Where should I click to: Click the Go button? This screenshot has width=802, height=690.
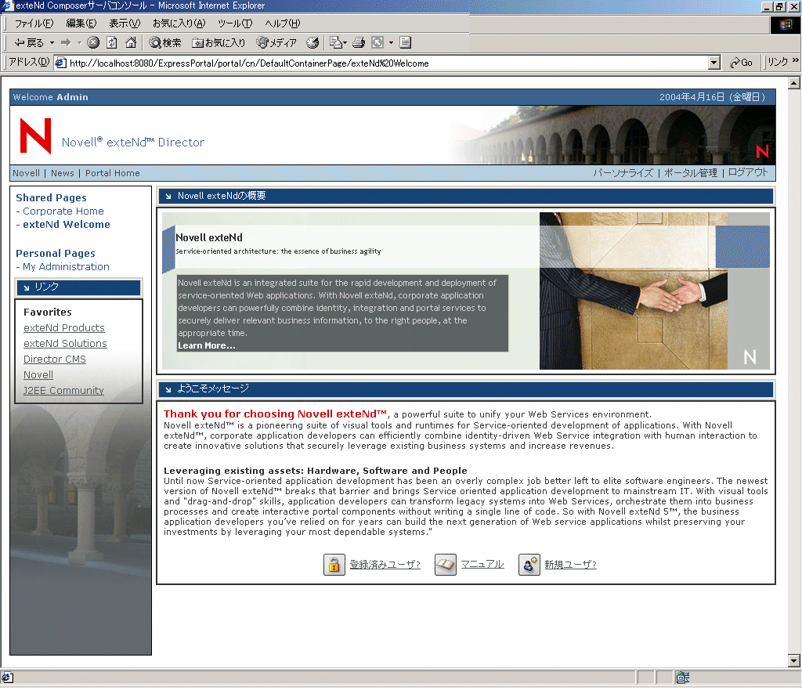[x=741, y=63]
